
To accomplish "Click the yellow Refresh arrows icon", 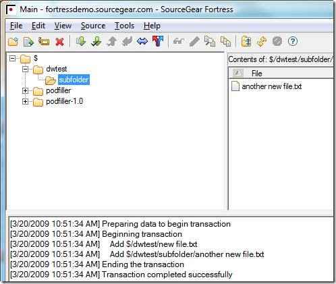I will [x=262, y=42].
